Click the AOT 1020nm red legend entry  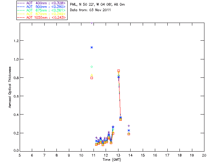coord(41,17)
